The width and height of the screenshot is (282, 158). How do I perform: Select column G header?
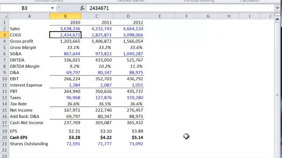click(x=208, y=16)
